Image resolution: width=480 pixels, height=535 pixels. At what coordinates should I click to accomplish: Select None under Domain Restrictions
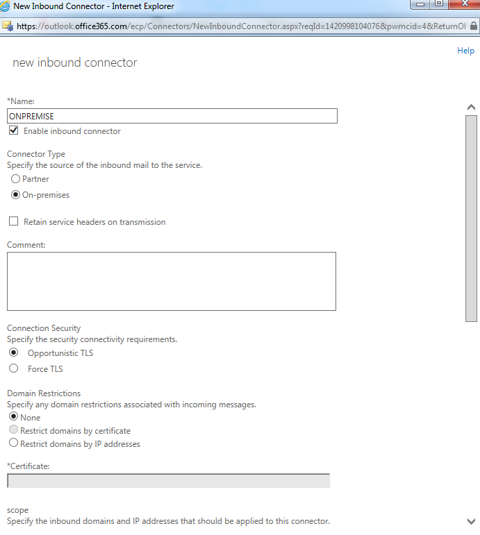click(13, 416)
